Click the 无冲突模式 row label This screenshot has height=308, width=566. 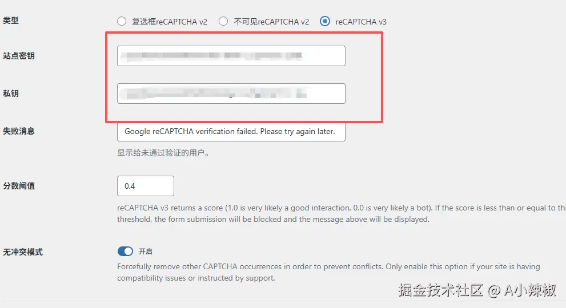pos(23,252)
